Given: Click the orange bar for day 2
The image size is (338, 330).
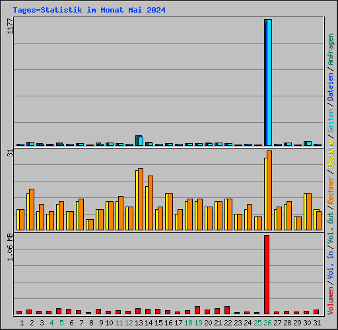Looking at the screenshot, I should pyautogui.click(x=32, y=209).
